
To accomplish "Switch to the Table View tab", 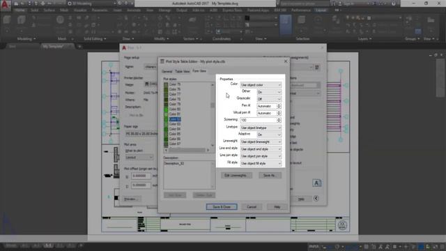I will pyautogui.click(x=183, y=71).
